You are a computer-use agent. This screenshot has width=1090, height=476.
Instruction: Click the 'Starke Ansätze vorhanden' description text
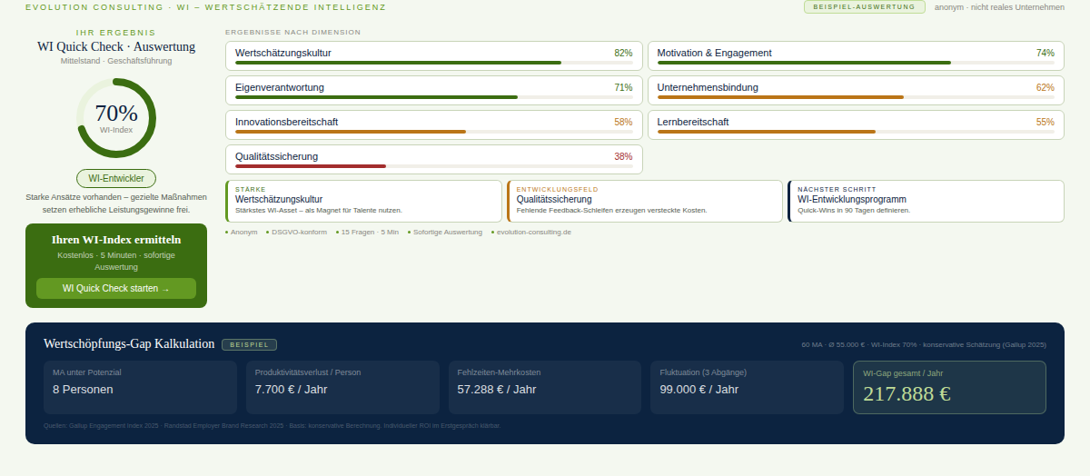(x=116, y=203)
